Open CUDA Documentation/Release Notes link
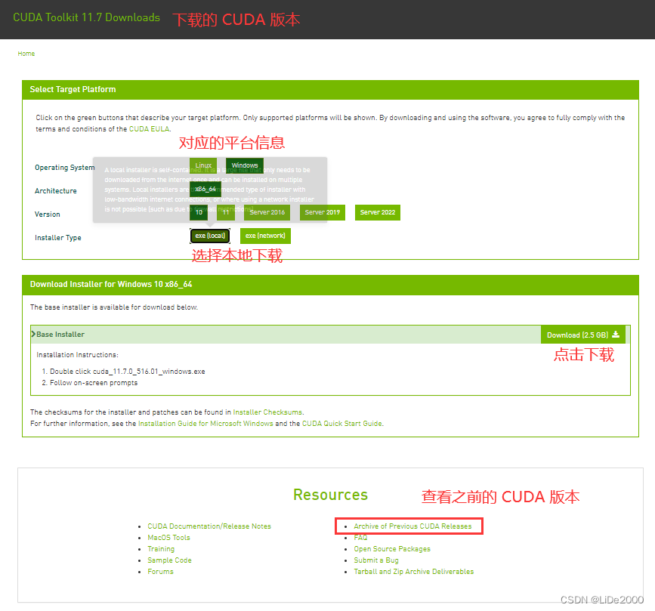The image size is (655, 611). 209,526
